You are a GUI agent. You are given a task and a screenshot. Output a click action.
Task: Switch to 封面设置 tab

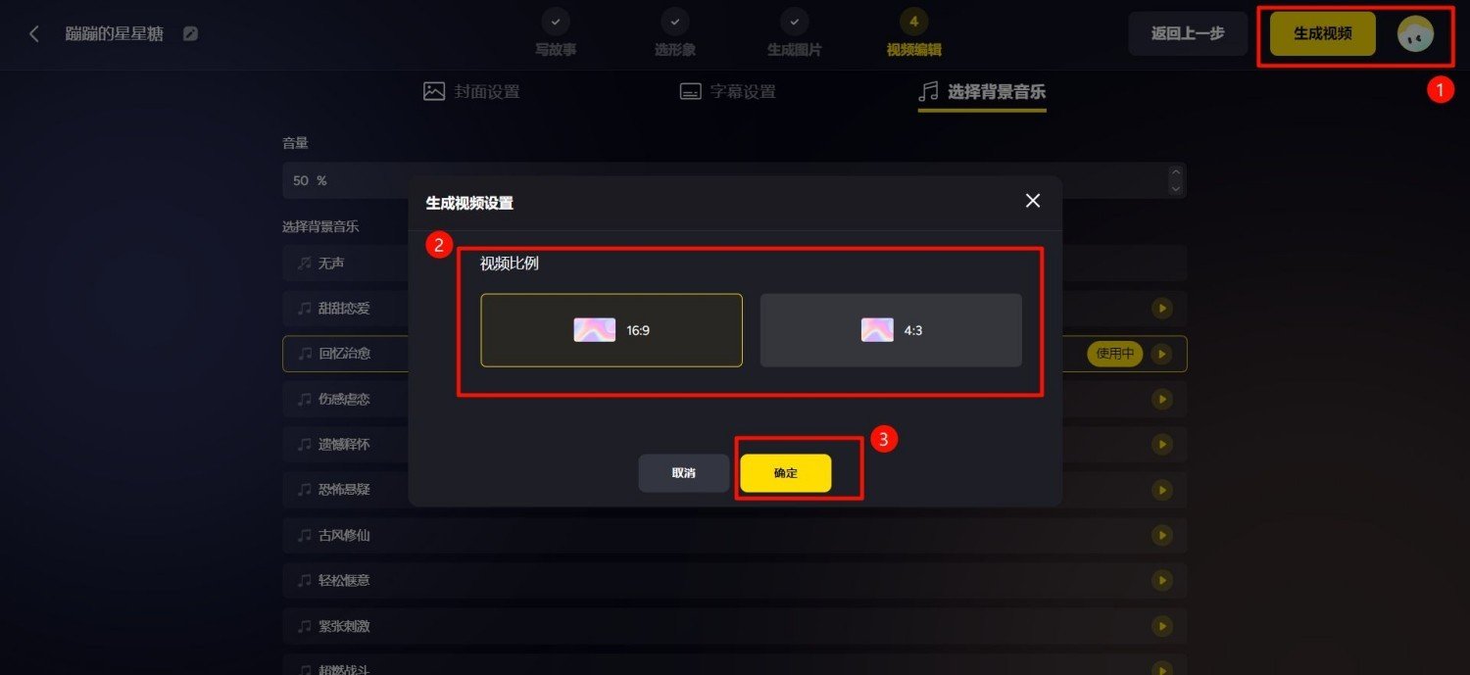(x=471, y=91)
